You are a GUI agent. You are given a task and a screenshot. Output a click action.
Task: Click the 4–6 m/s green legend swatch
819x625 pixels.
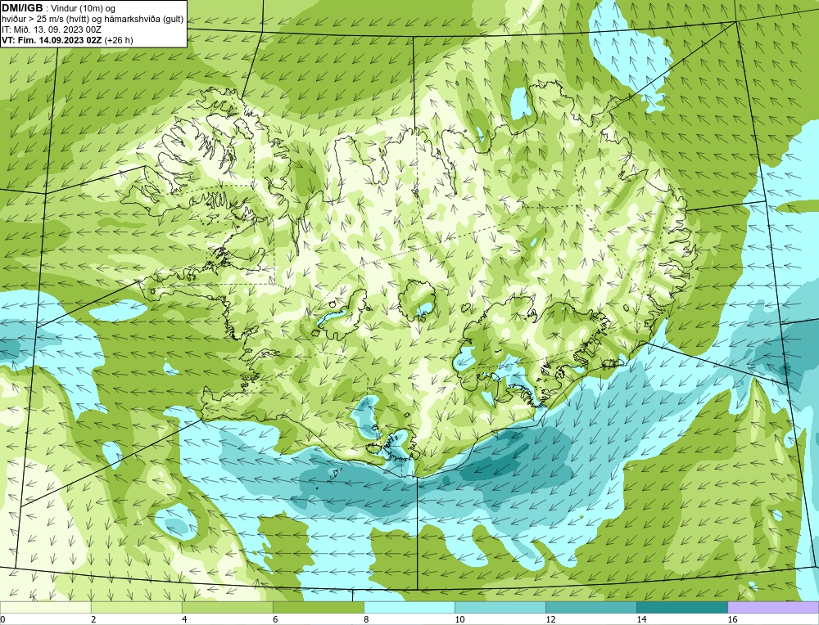pos(227,607)
